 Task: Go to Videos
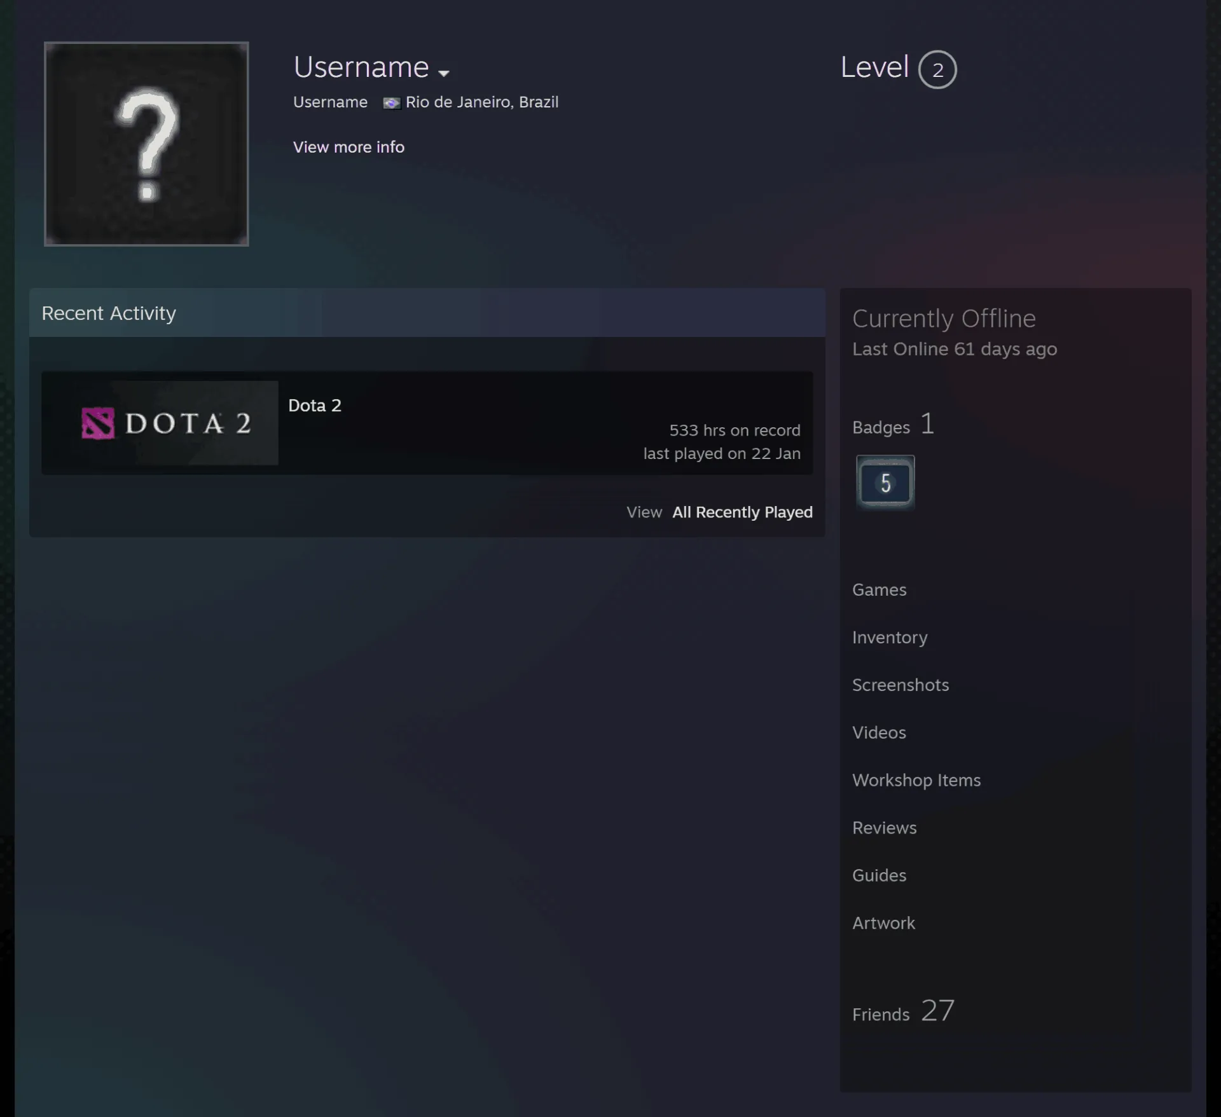coord(879,733)
